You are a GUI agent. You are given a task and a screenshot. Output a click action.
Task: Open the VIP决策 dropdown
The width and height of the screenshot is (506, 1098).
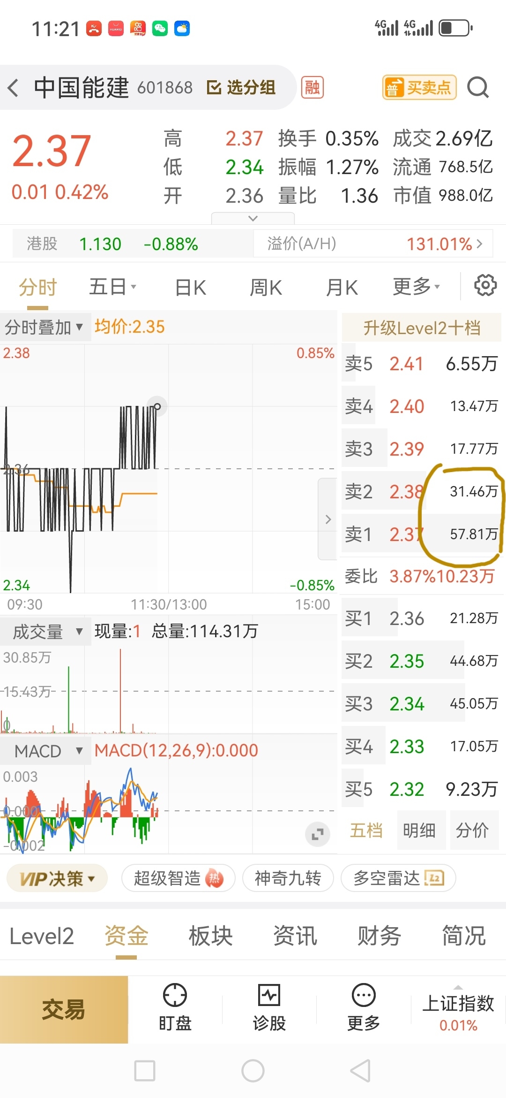[x=57, y=878]
